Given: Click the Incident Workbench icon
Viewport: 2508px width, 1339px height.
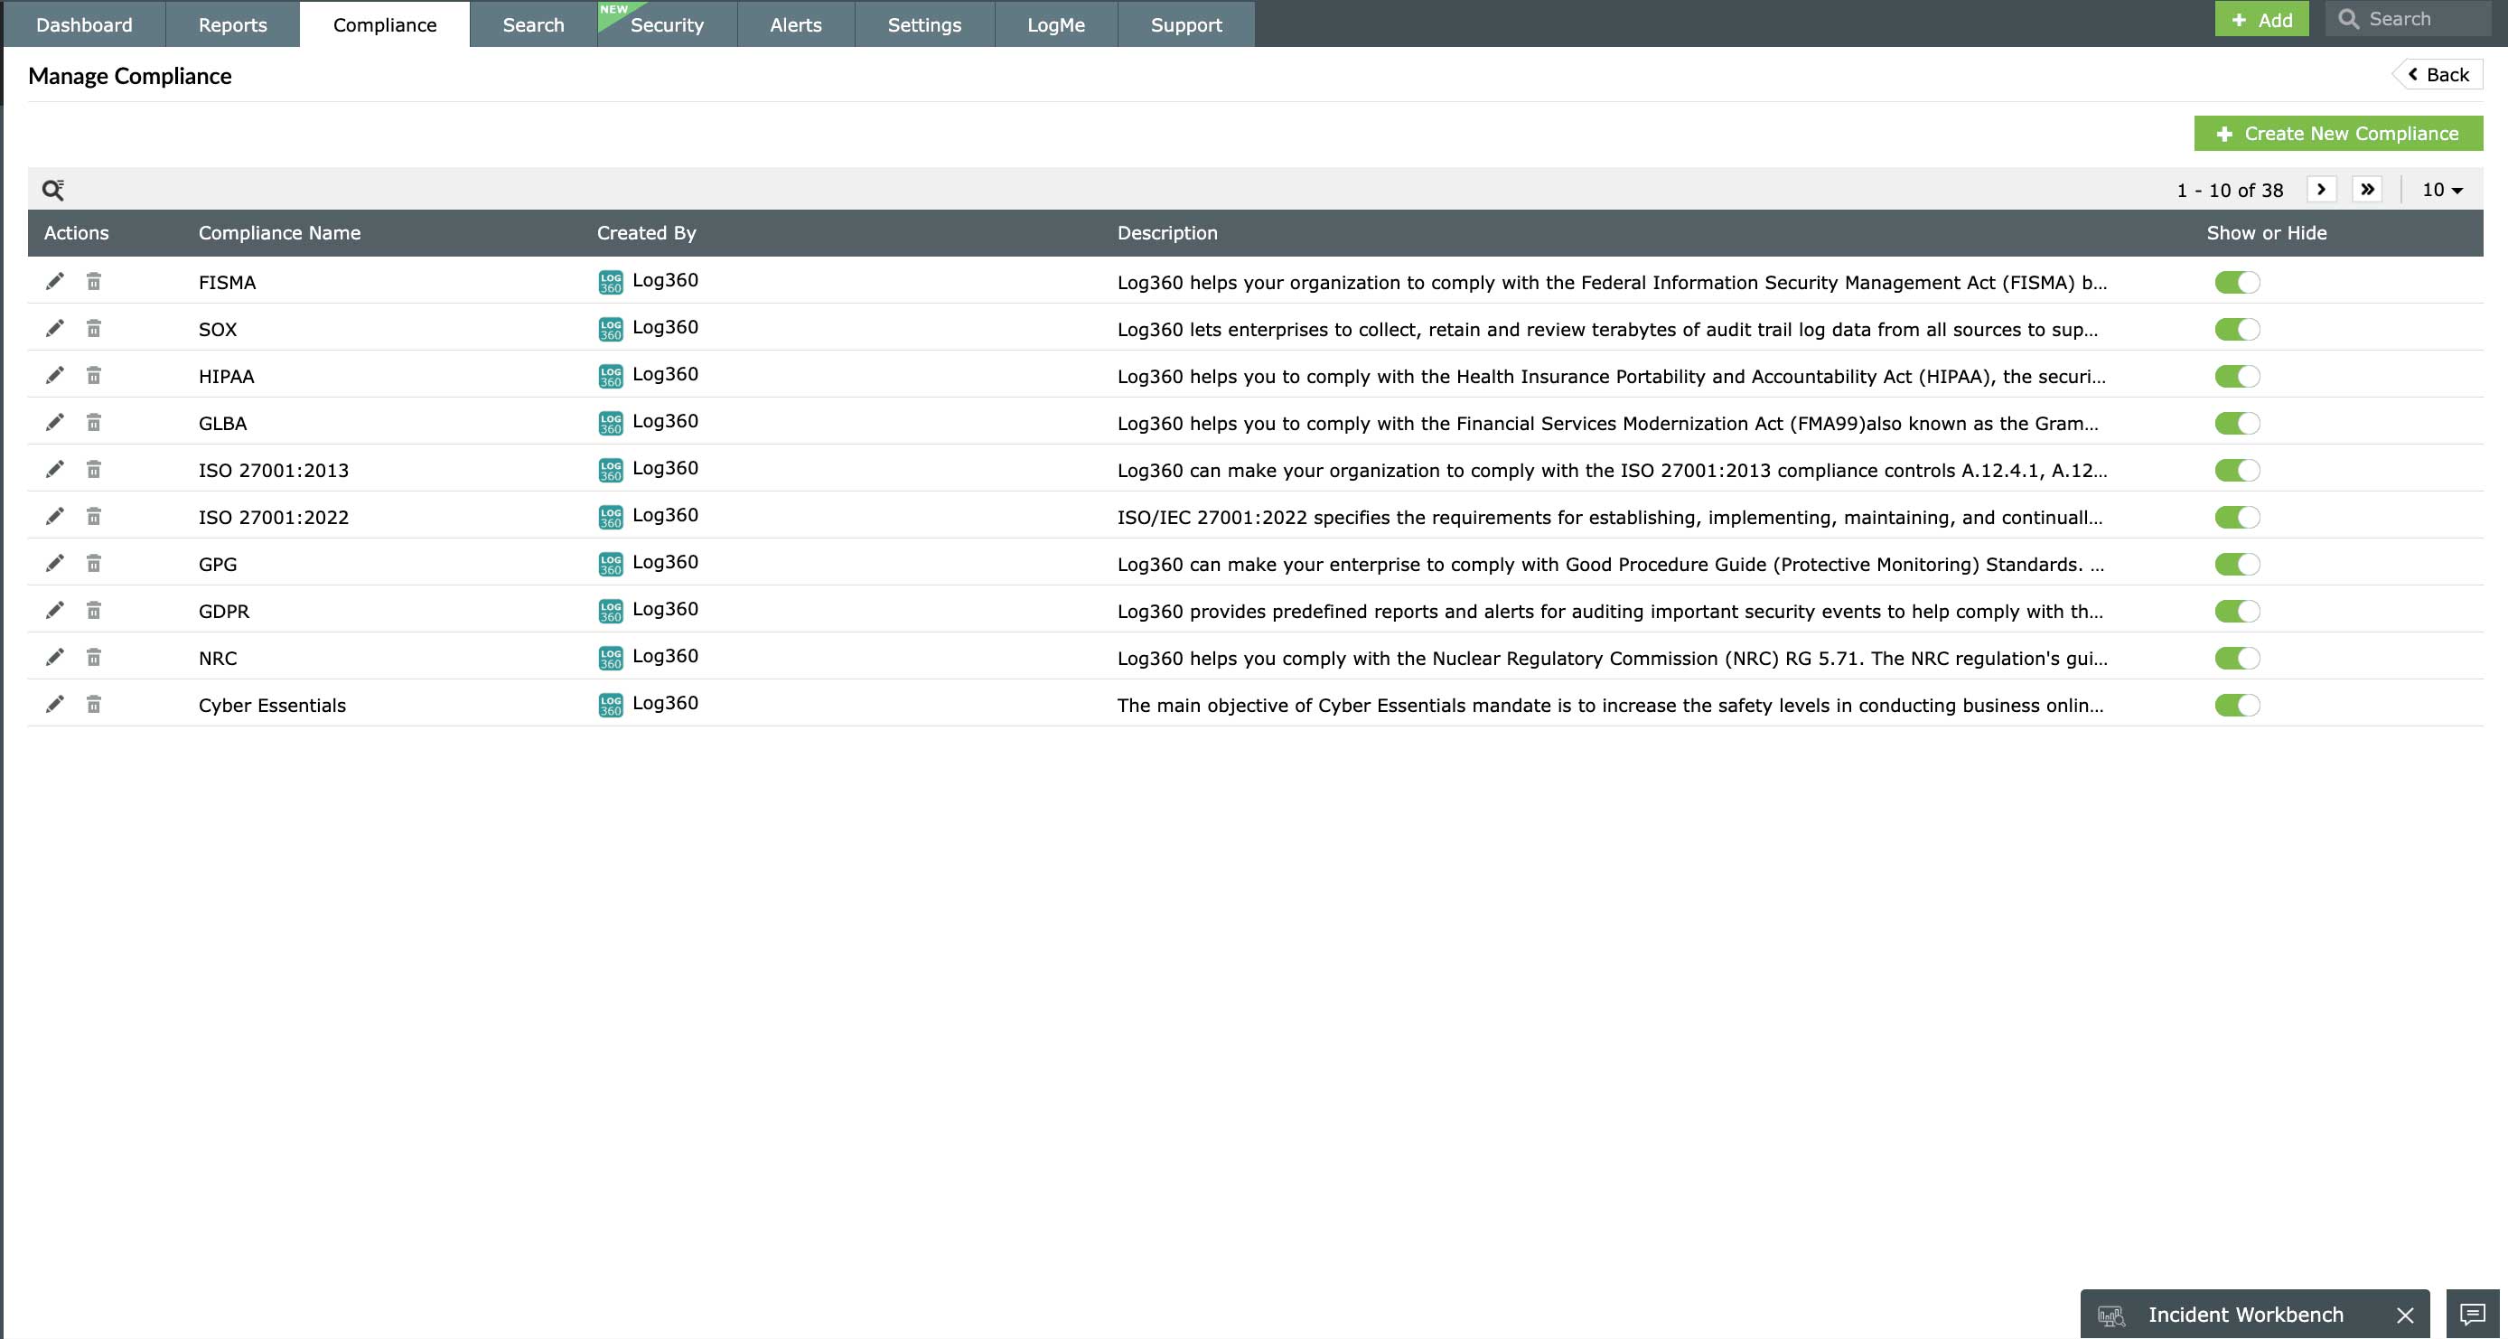Looking at the screenshot, I should click(2110, 1315).
